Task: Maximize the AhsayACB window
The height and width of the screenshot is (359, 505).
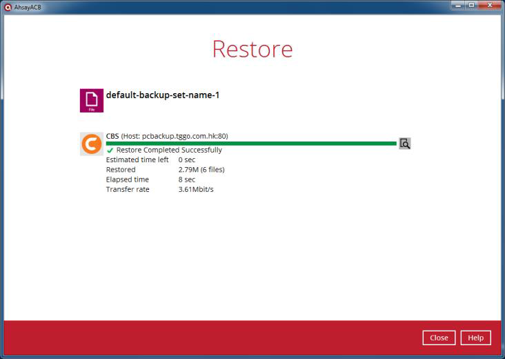Action: point(472,6)
